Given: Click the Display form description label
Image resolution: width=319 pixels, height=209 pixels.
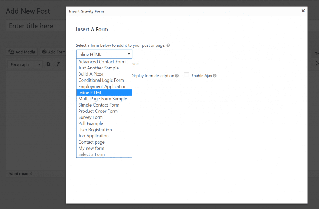Looking at the screenshot, I should 153,76.
